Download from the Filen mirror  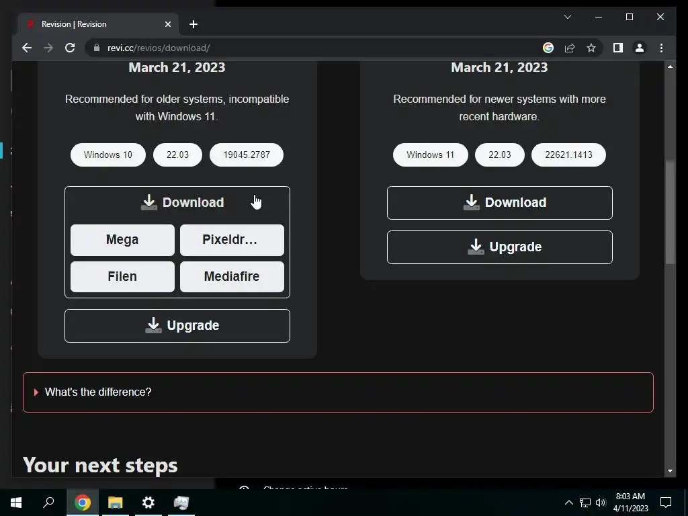(122, 276)
